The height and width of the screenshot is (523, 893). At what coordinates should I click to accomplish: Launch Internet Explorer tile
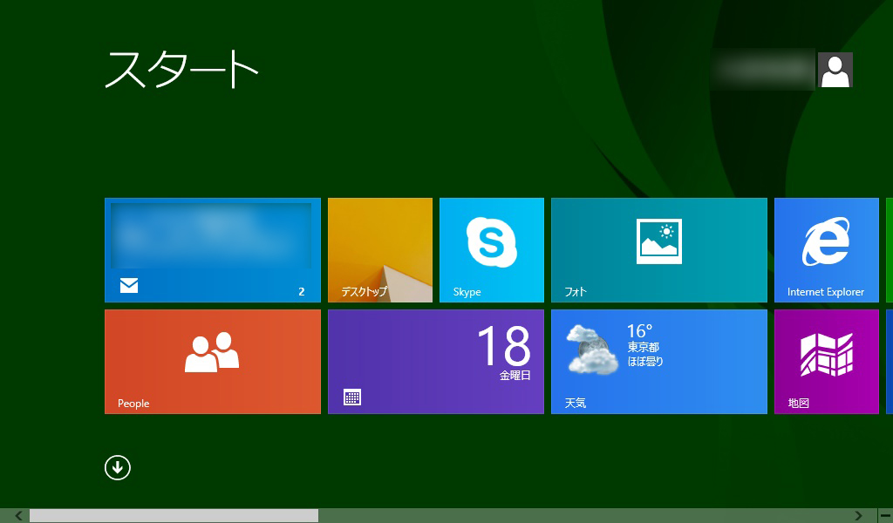pyautogui.click(x=827, y=250)
